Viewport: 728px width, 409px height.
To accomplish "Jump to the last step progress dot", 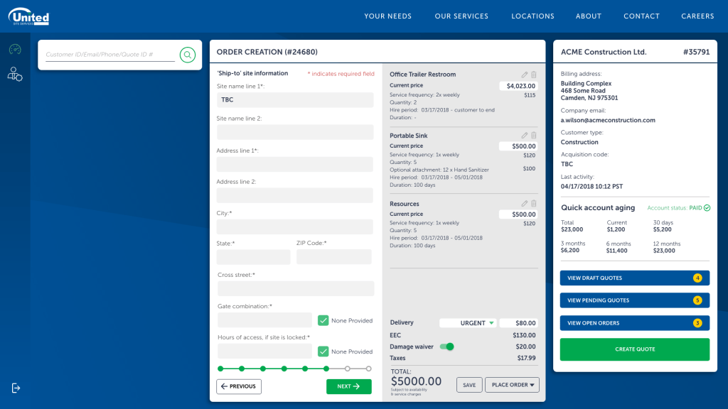I will tap(368, 369).
